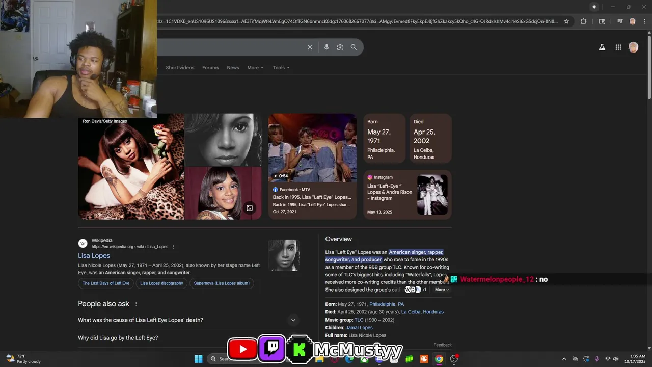Click the microphone tray icon
Image resolution: width=652 pixels, height=367 pixels.
pos(597,359)
